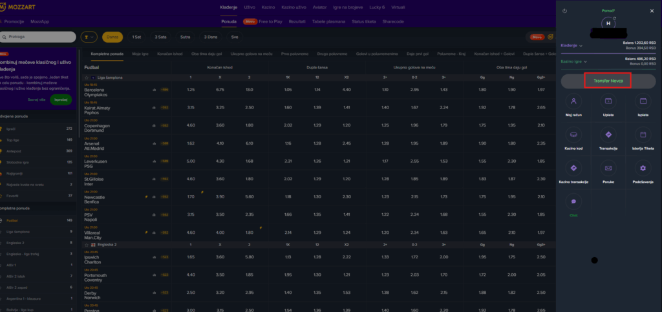Click the Transfer Novca button
Viewport: 662px width, 312px height.
tap(607, 80)
